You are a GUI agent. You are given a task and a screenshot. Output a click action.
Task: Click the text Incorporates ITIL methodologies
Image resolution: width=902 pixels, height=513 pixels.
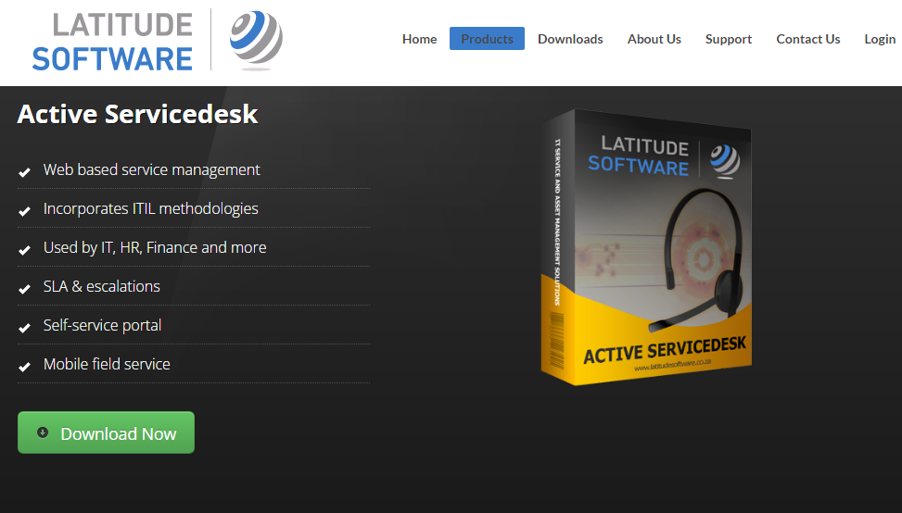click(151, 208)
